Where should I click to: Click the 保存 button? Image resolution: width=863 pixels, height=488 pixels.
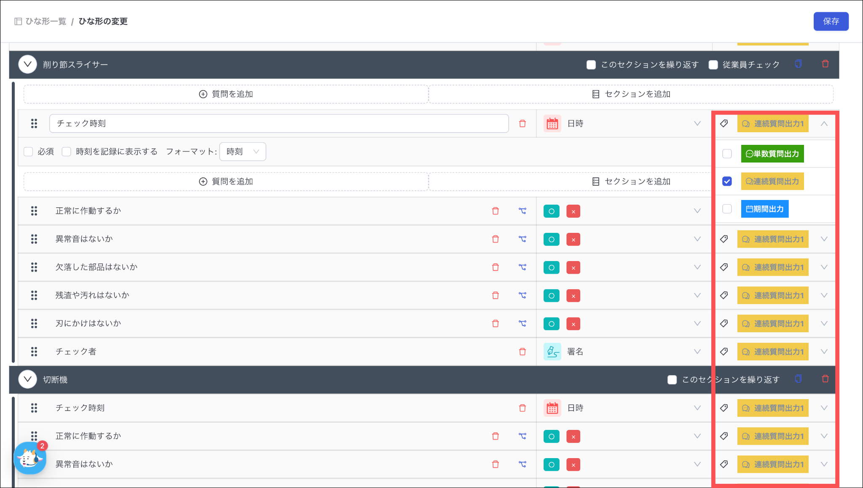coord(831,21)
